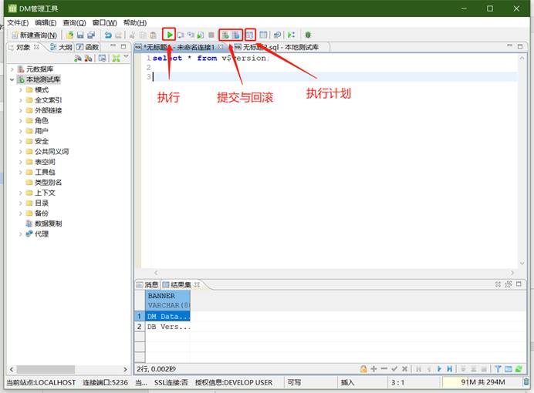This screenshot has height=393, width=534.
Task: Jump to last page icon in results
Action: point(450,369)
